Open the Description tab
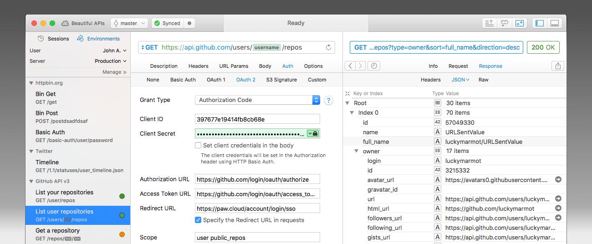Screen dimensions: 592x244 point(163,66)
